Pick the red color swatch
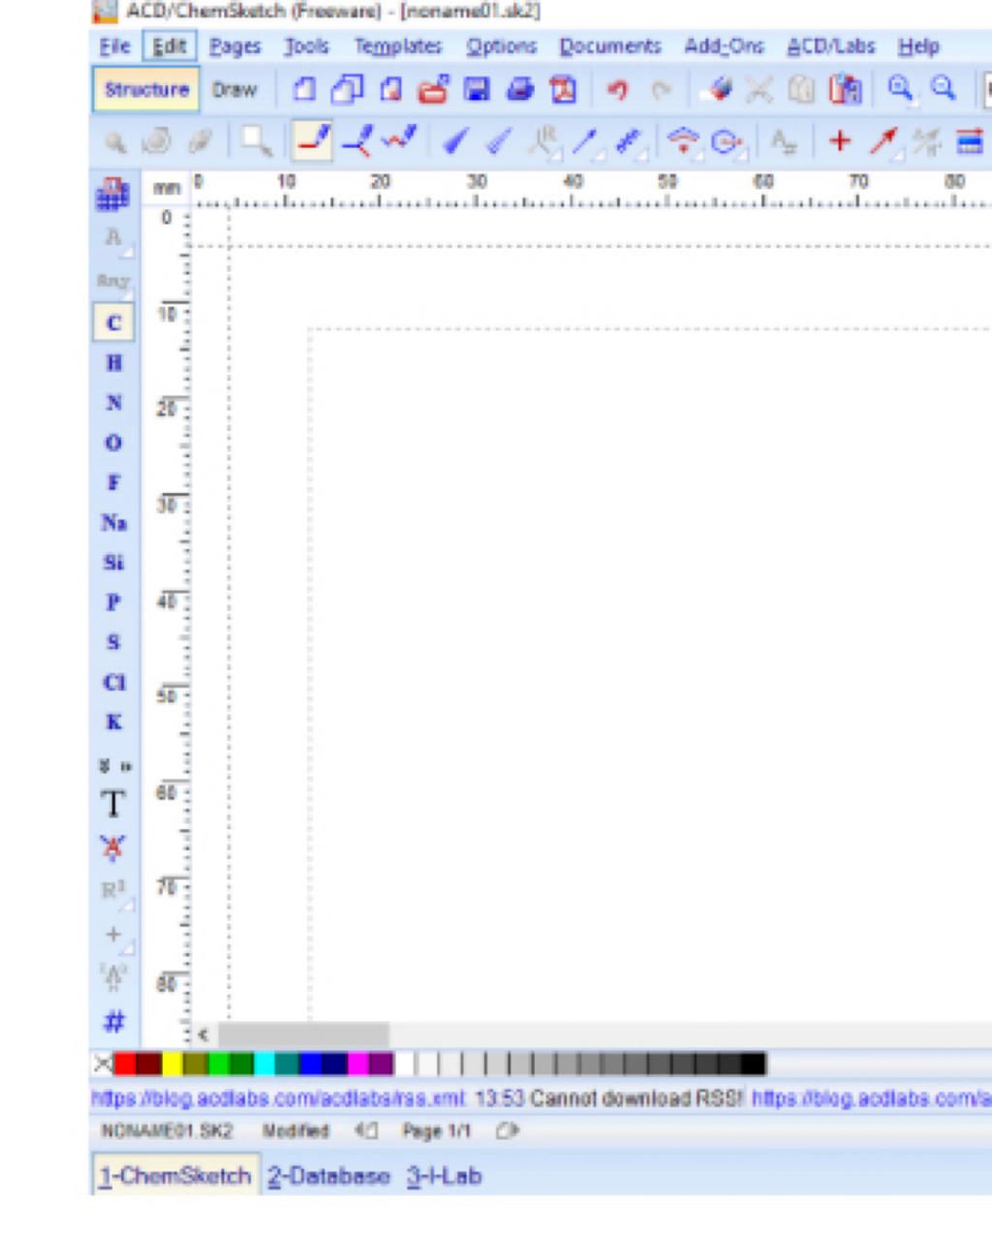Screen dimensions: 992x1236 click(x=125, y=1065)
